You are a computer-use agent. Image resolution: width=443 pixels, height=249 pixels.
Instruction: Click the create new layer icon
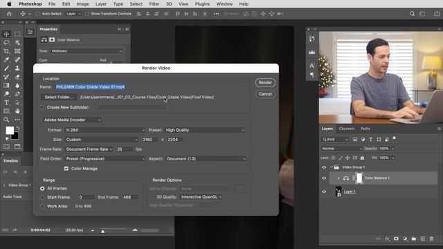click(423, 239)
